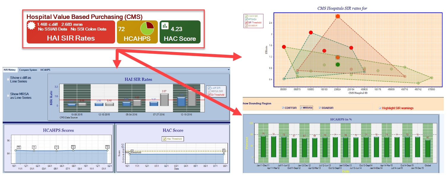The height and width of the screenshot is (176, 448).
Task: Click the HAI SIR Rates red tile
Action: [71, 32]
